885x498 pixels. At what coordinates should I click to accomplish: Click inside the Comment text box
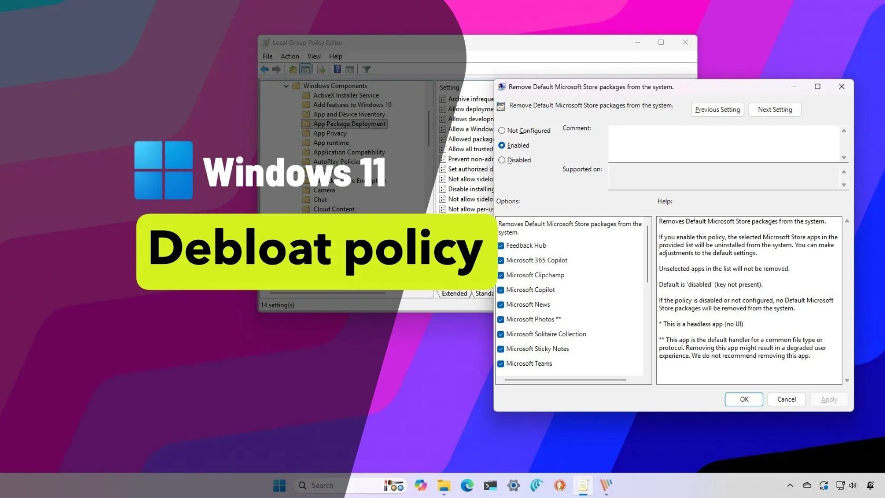pyautogui.click(x=724, y=143)
